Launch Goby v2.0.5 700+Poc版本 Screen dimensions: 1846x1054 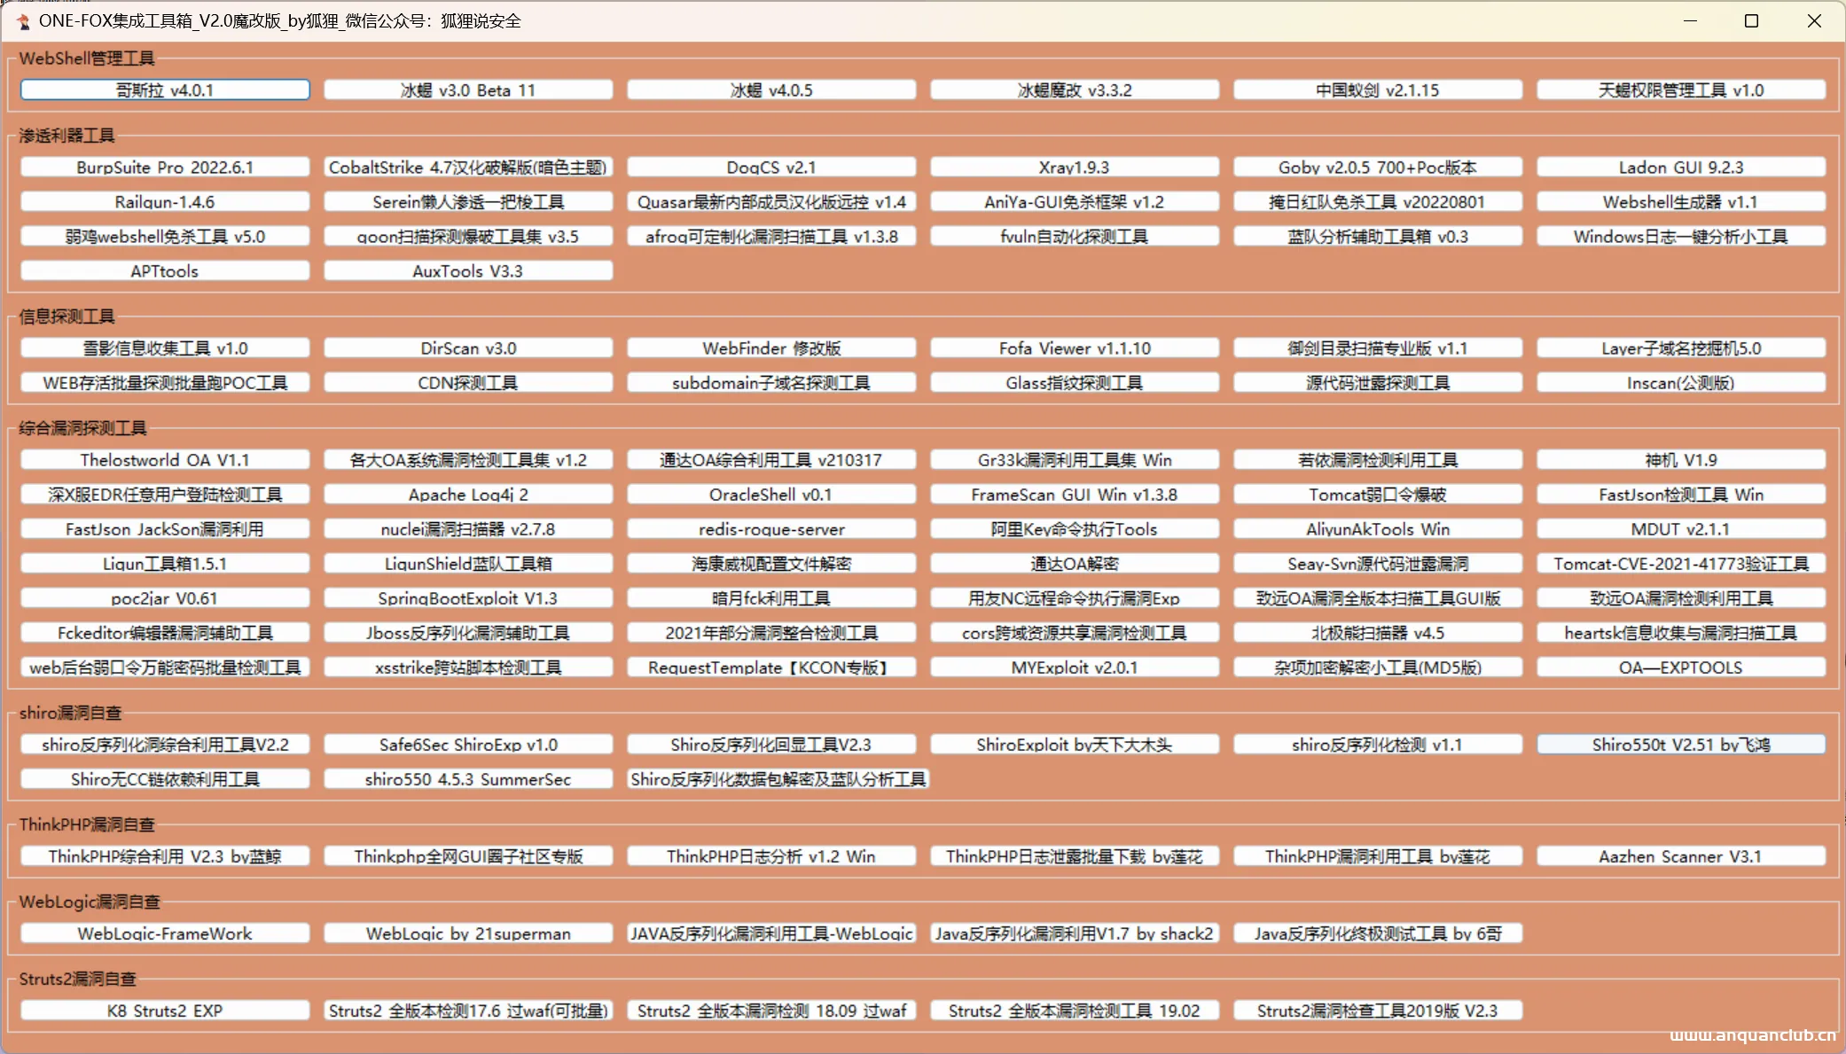tap(1377, 167)
